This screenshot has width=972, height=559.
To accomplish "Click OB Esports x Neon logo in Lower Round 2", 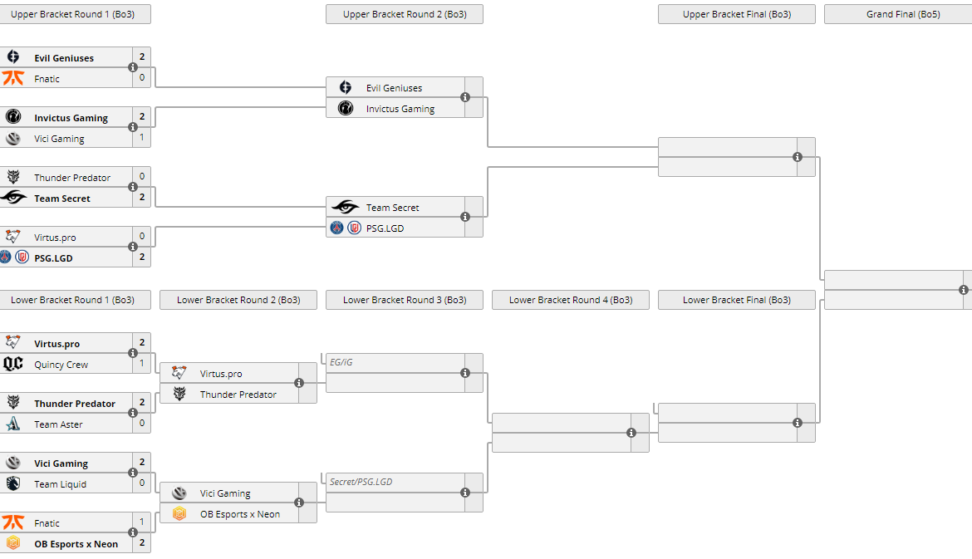I will [179, 513].
